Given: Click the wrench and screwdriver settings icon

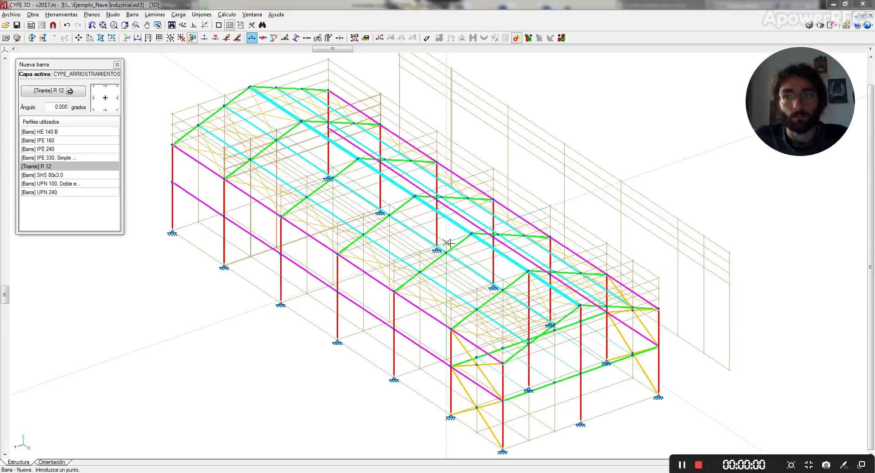Looking at the screenshot, I should pos(251,25).
